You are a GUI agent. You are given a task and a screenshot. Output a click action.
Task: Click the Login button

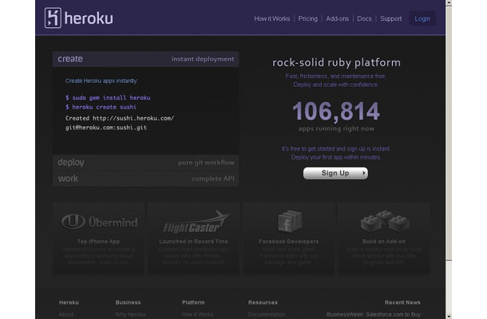click(422, 18)
